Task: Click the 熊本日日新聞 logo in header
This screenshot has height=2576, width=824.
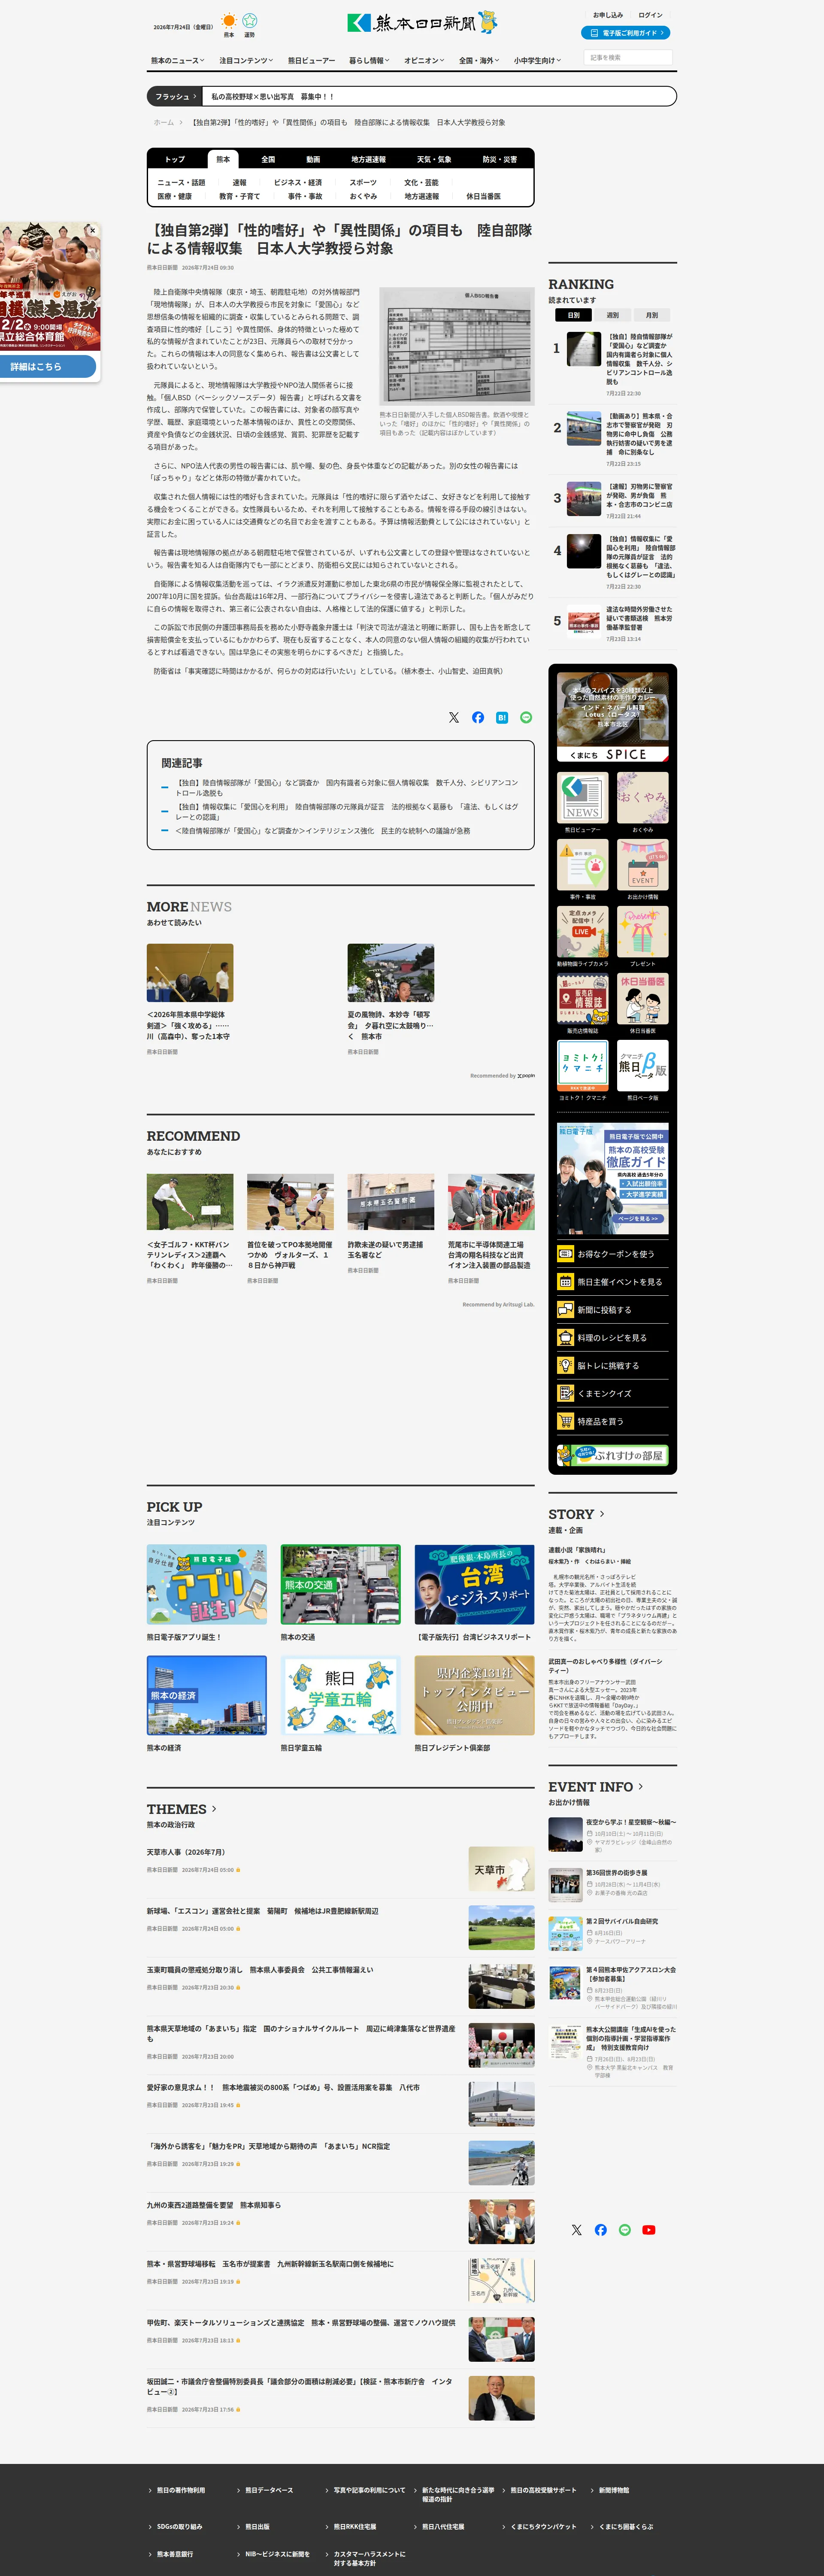Action: tap(422, 22)
